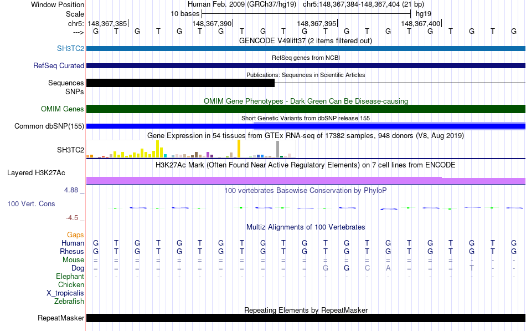Select the Elephant species label
526x331 pixels.
tap(70, 276)
